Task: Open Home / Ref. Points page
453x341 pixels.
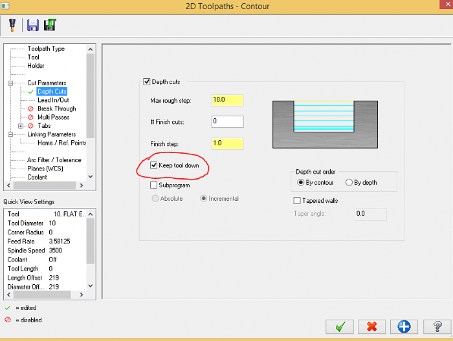Action: pos(62,143)
